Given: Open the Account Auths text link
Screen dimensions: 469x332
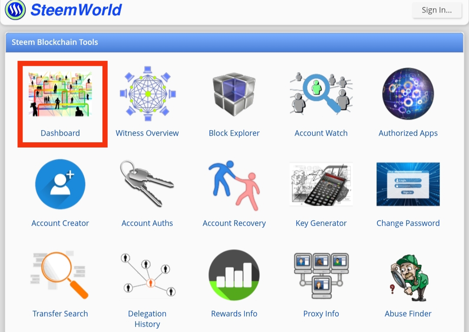Looking at the screenshot, I should point(147,223).
